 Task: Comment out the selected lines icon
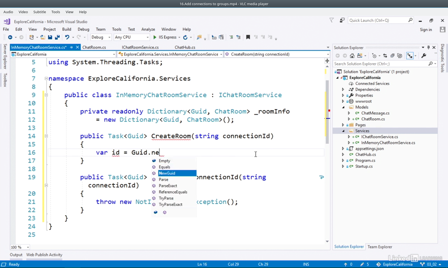click(231, 38)
